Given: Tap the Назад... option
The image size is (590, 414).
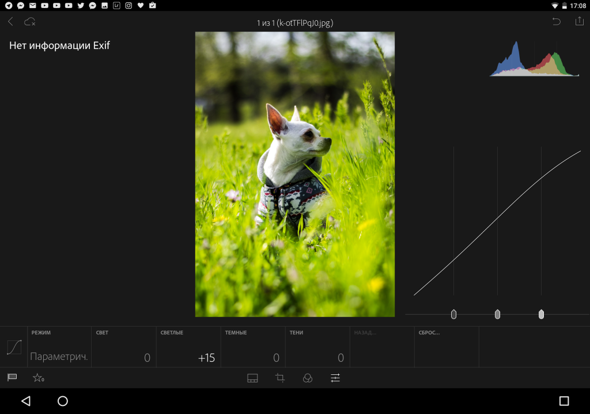Looking at the screenshot, I should 383,347.
